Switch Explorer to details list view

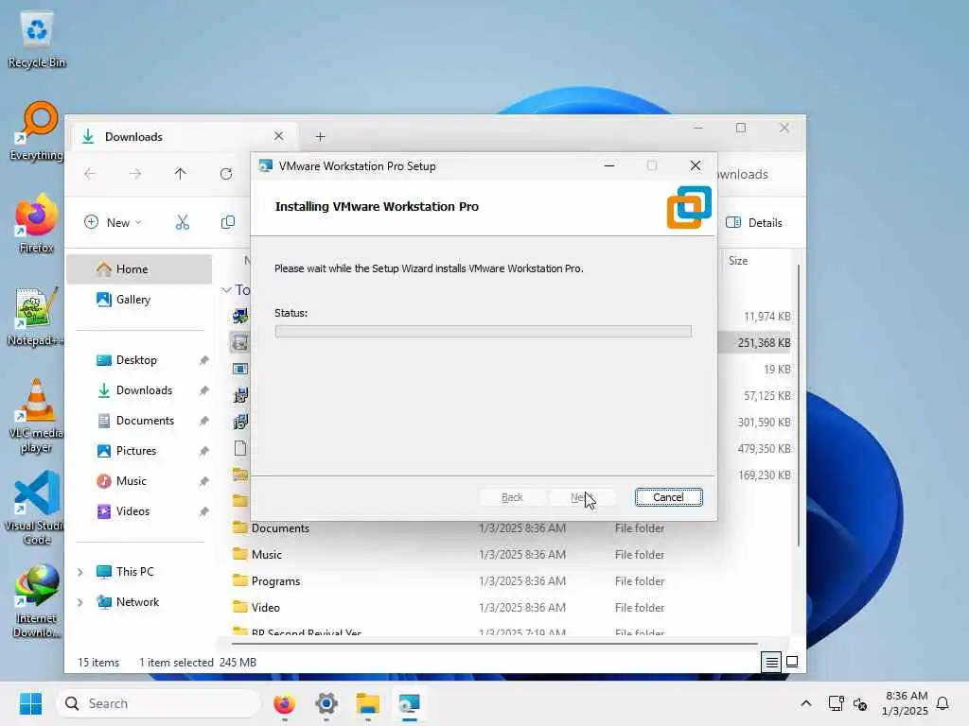771,663
